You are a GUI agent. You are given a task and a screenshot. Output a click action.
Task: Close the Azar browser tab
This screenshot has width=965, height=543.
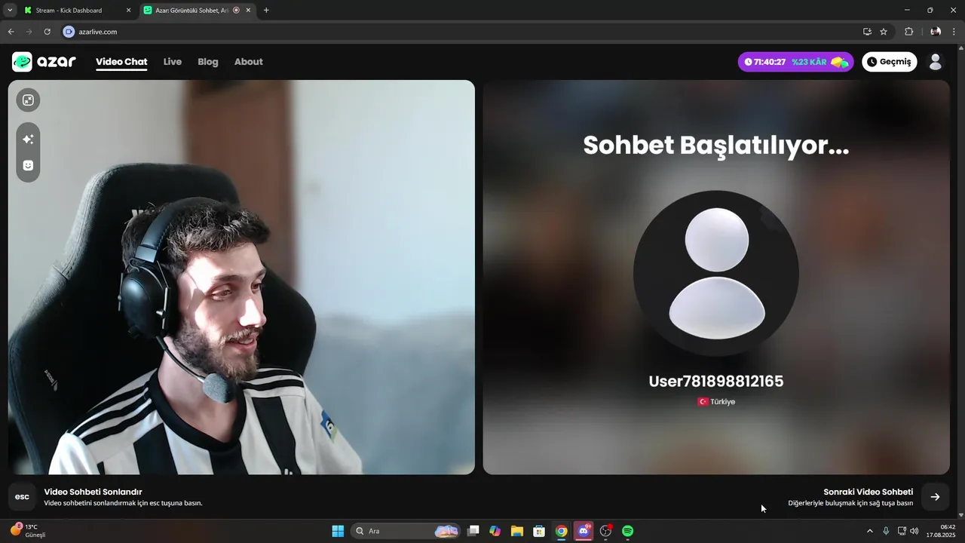(248, 11)
